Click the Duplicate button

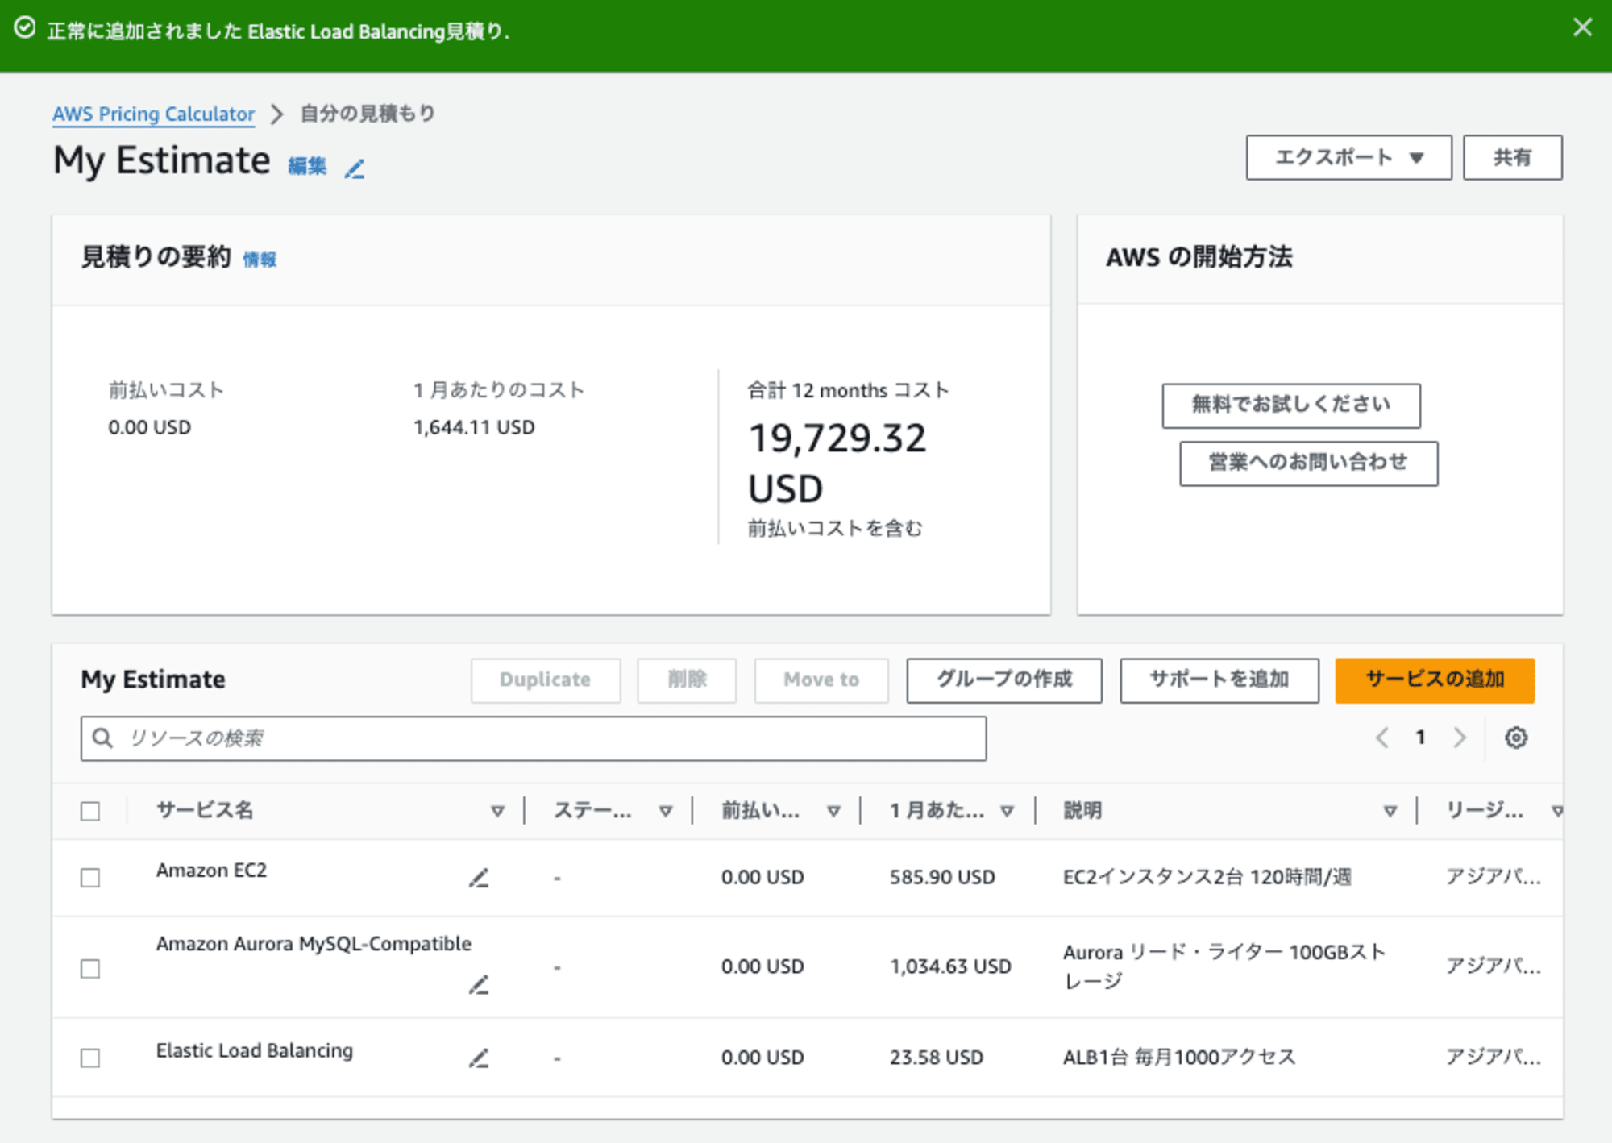click(x=546, y=680)
